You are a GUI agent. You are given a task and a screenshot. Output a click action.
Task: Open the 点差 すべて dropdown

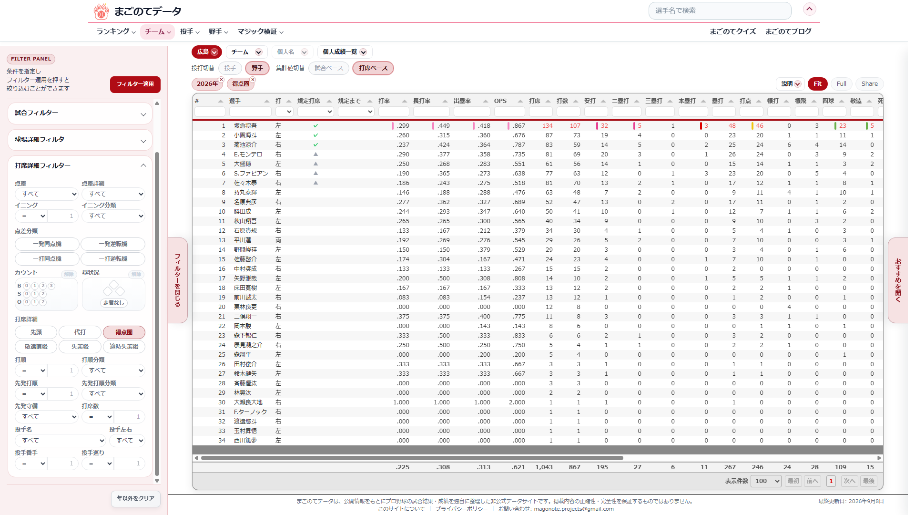47,194
